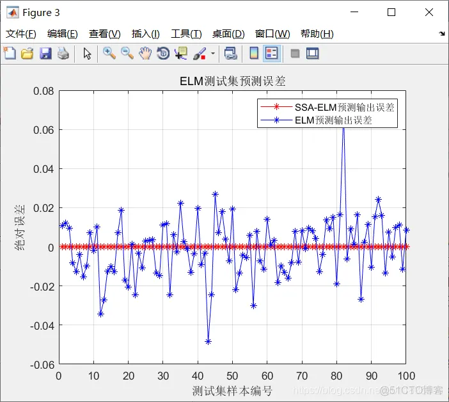Activate the Zoom Out magnifier tool
Screen dimensions: 449x402
coord(127,54)
